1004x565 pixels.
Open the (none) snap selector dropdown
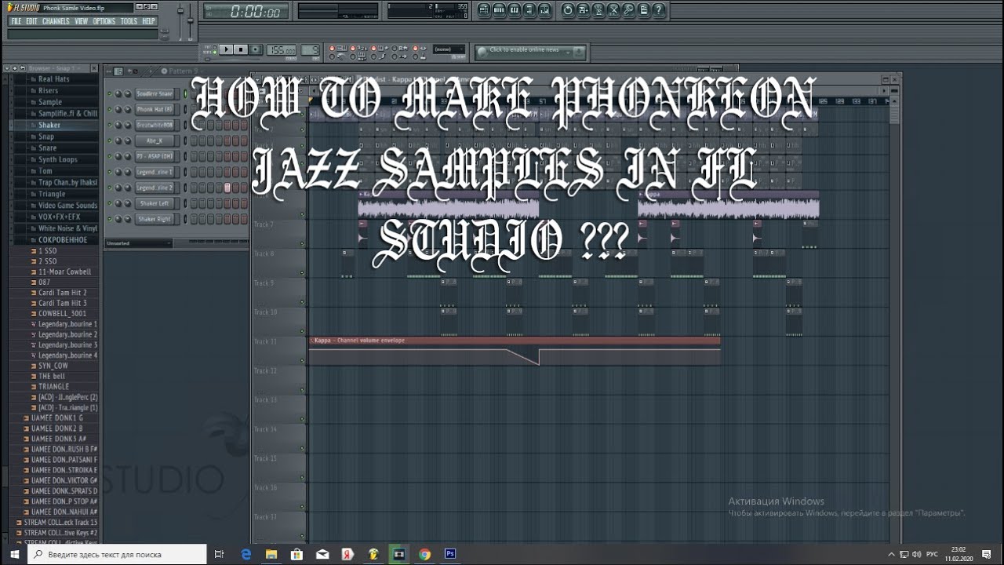(x=449, y=49)
